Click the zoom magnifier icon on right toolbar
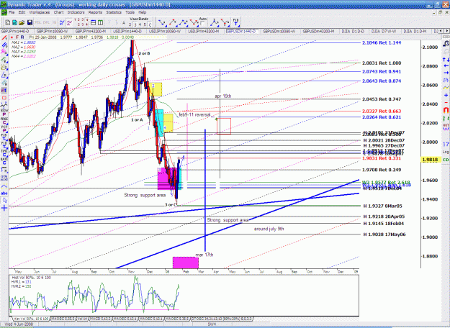 point(446,44)
